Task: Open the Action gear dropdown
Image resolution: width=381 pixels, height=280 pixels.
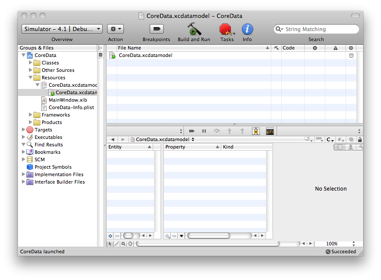Action: click(x=115, y=29)
